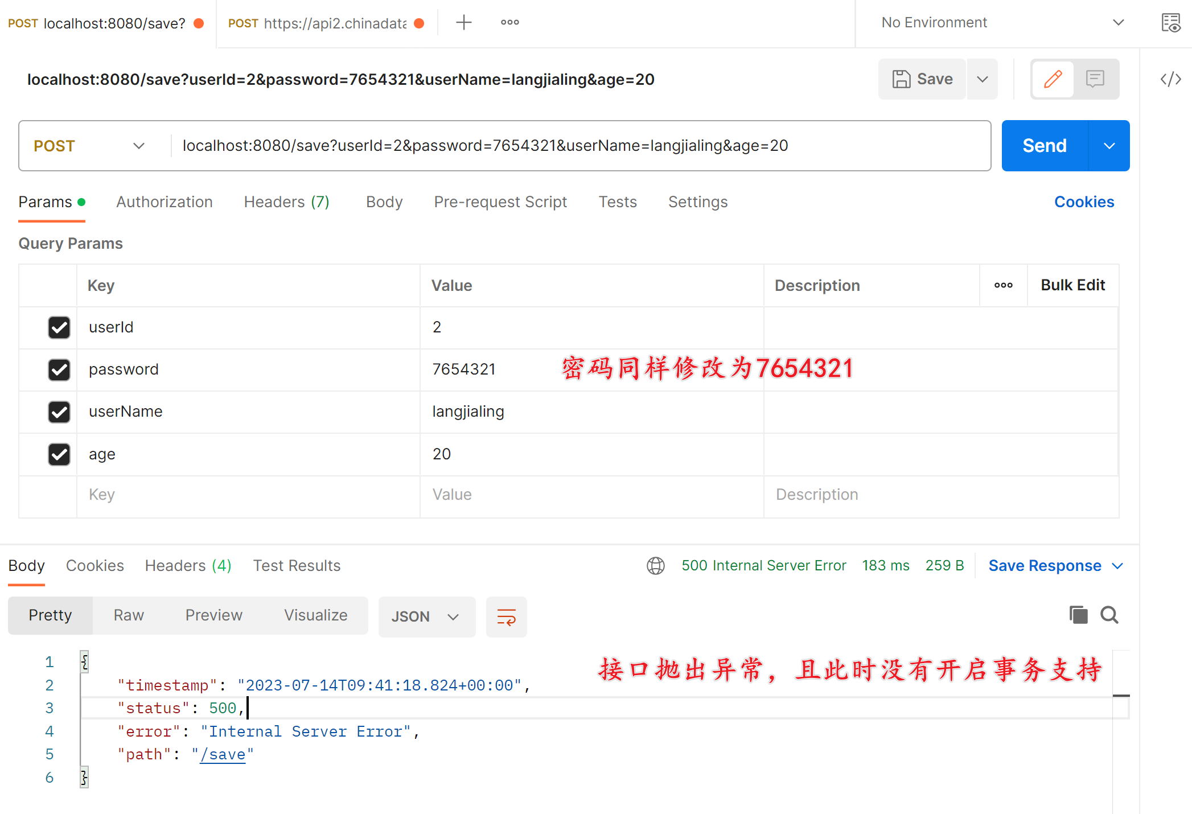
Task: Open the Tests tab
Action: [x=618, y=202]
